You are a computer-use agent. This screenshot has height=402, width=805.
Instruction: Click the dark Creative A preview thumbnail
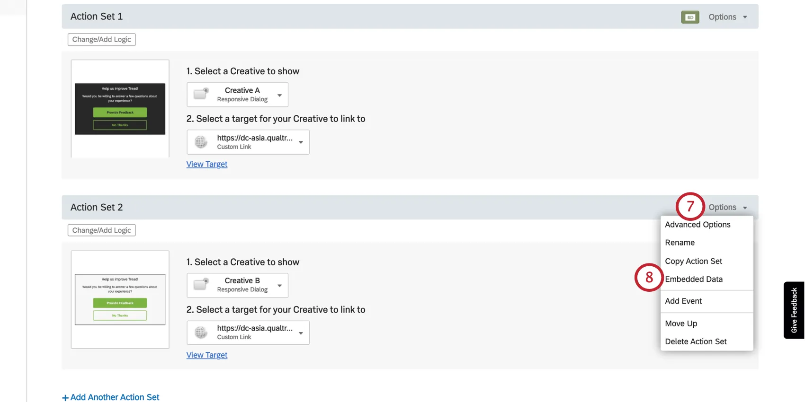[120, 109]
